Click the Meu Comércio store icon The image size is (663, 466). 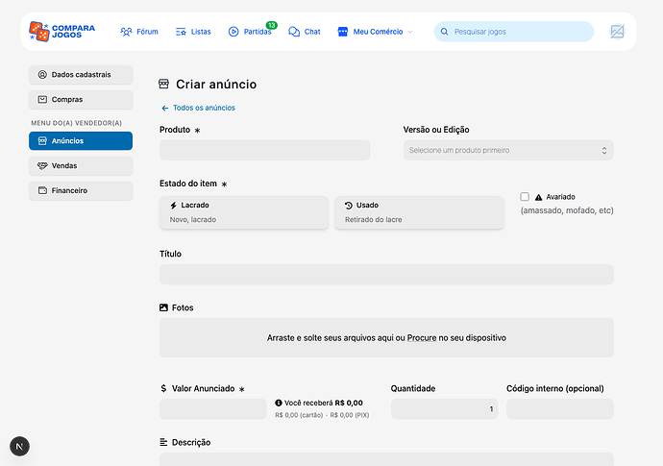tap(342, 32)
